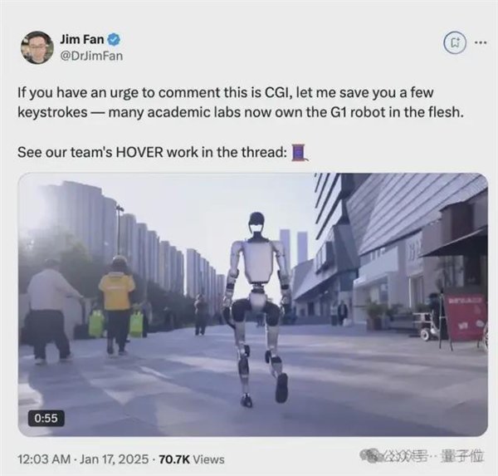Click the person in the yellow jacket
This screenshot has width=498, height=476.
point(116,305)
